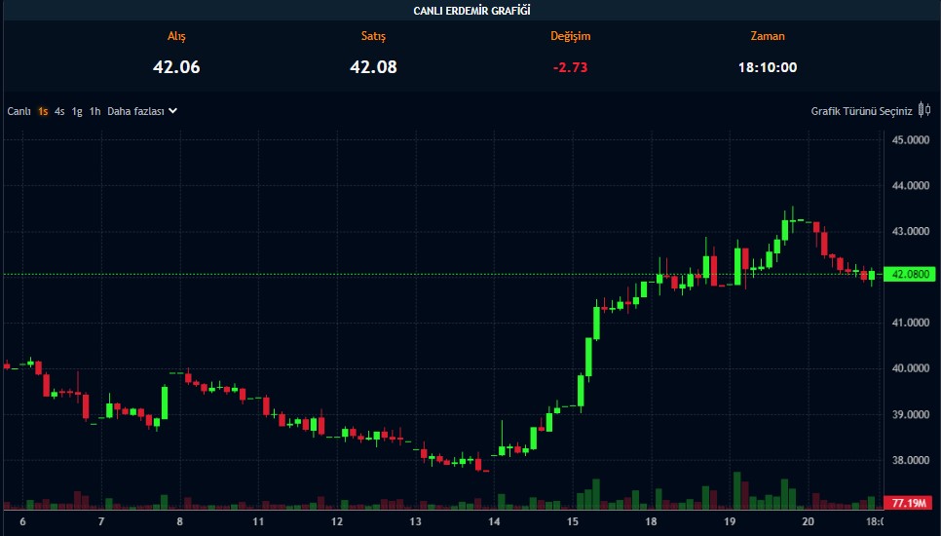Click the 77.19M volume label
The image size is (941, 536).
click(x=909, y=503)
